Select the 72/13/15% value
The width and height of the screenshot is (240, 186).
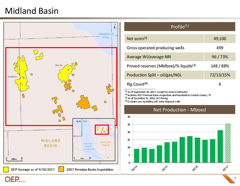pos(220,75)
